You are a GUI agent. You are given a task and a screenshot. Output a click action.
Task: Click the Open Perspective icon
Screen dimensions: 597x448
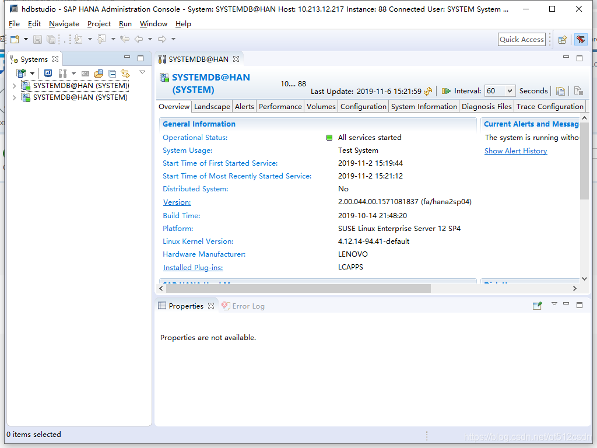tap(563, 40)
